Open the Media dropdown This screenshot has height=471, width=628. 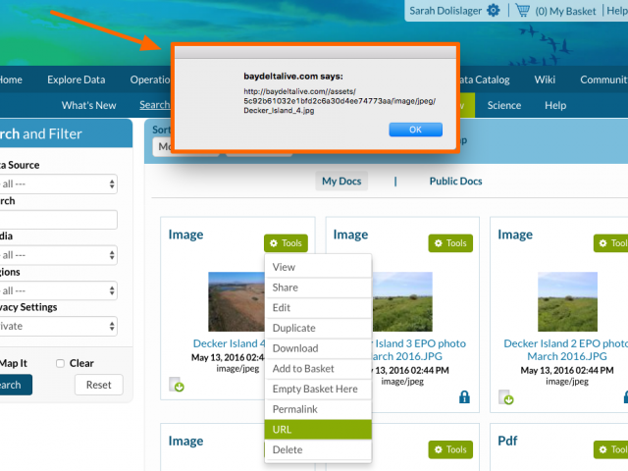pyautogui.click(x=57, y=255)
